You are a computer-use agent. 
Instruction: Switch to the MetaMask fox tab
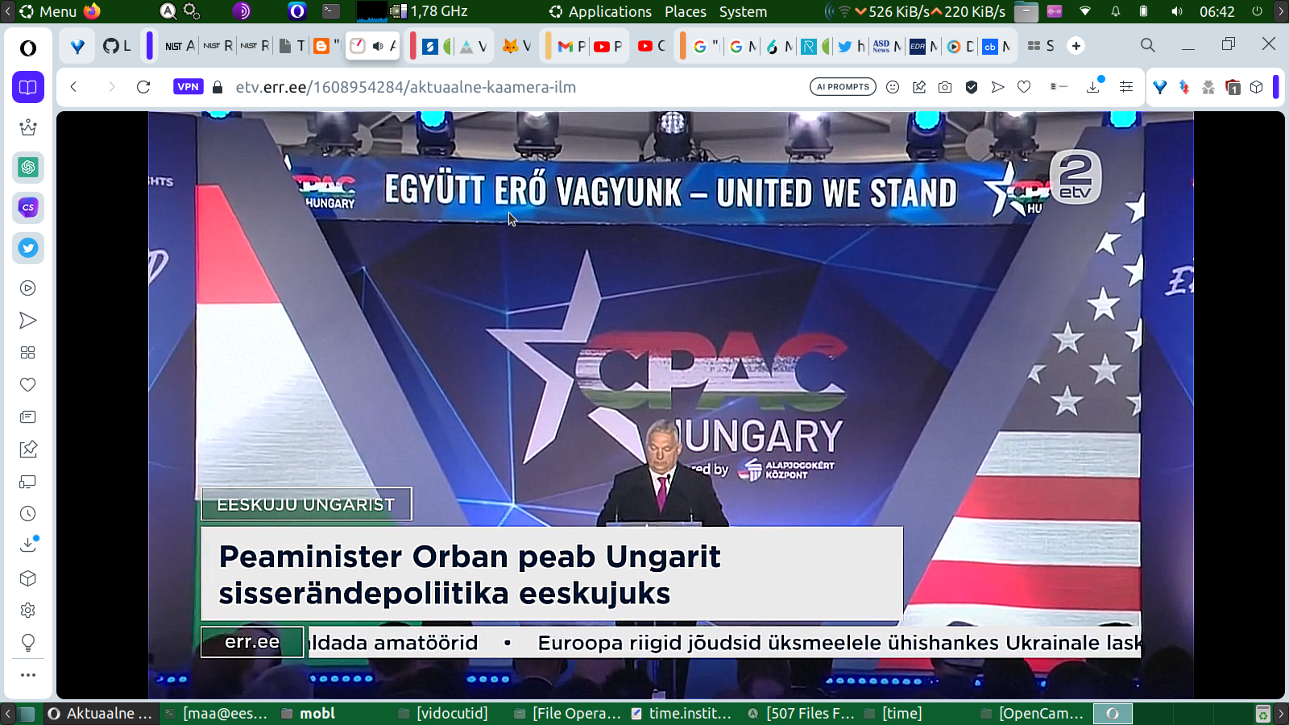(x=516, y=46)
